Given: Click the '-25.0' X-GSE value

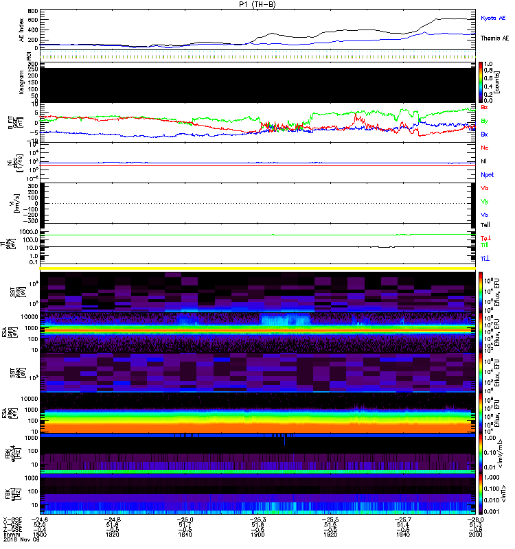Looking at the screenshot, I should click(x=185, y=520).
